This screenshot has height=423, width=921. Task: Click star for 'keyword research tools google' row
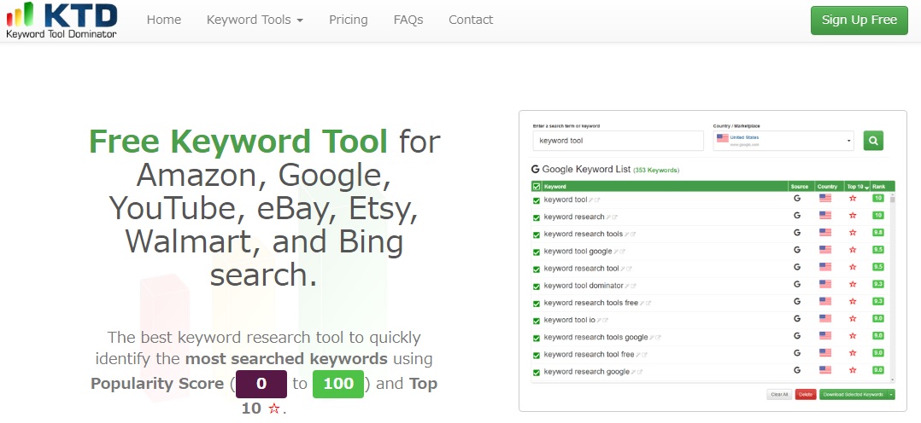pos(853,335)
